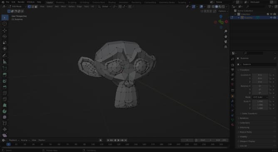Open the Mesh menu in viewport header
This screenshot has height=152, width=278.
click(x=63, y=7)
